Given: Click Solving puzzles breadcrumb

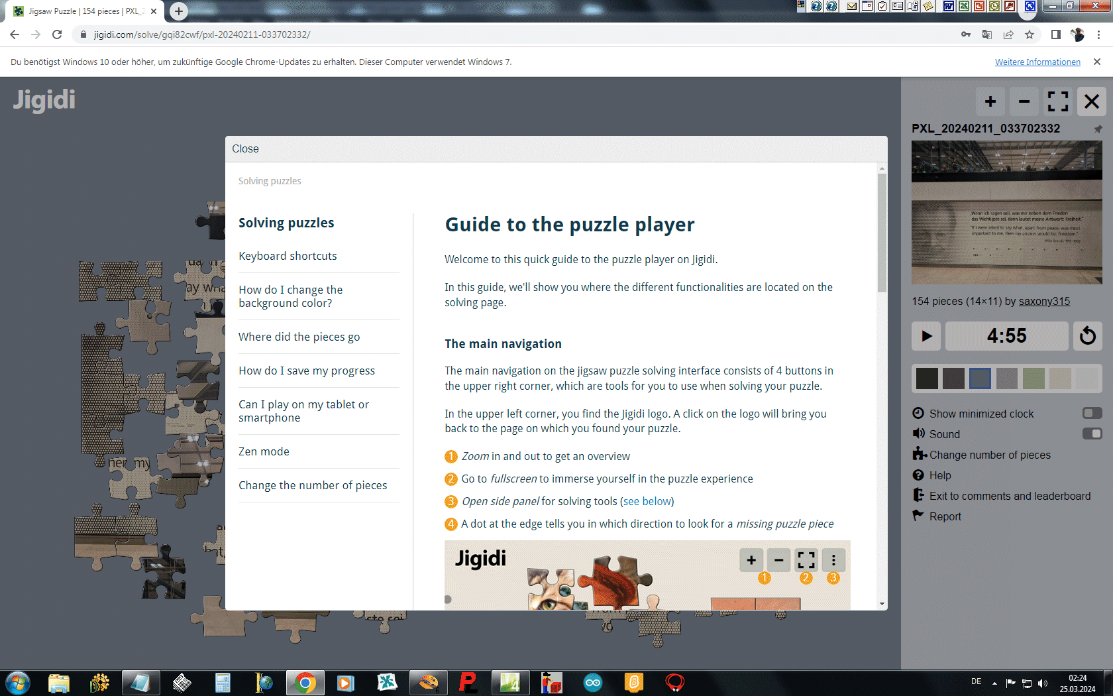Looking at the screenshot, I should point(270,181).
